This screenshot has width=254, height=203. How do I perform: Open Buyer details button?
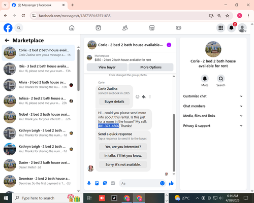[114, 101]
